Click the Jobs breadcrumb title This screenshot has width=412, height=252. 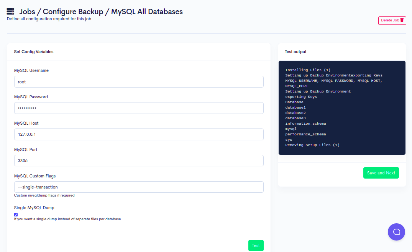(27, 11)
